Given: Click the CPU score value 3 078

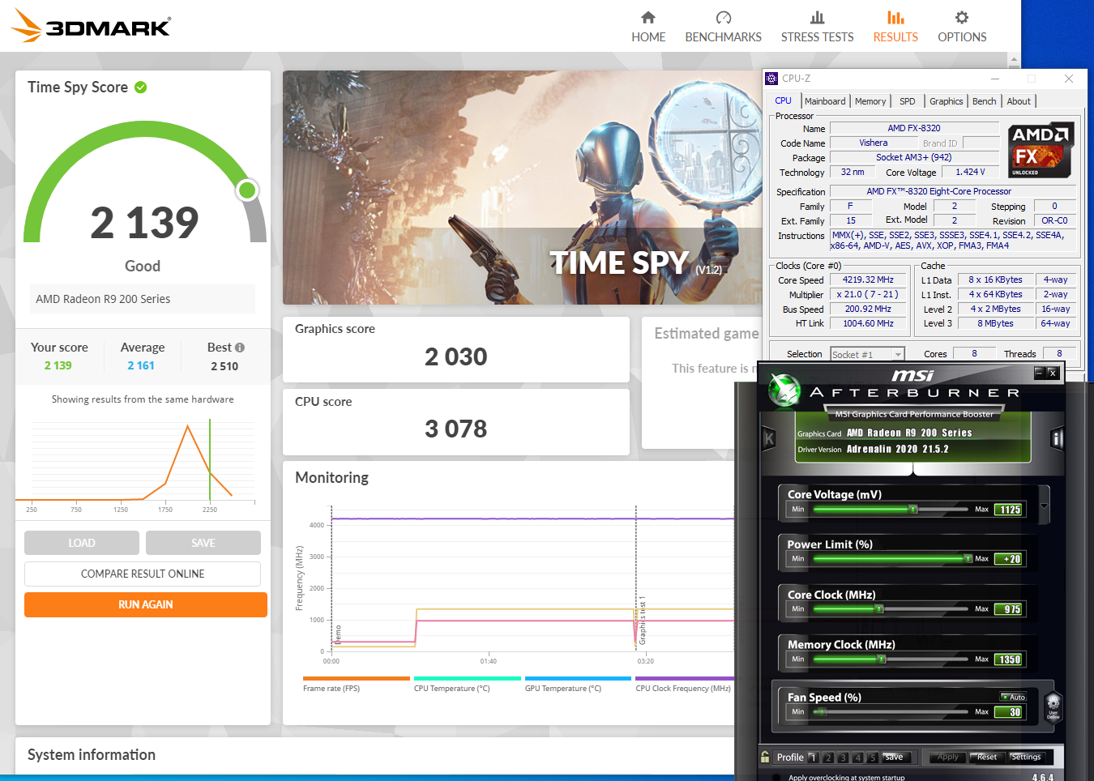Looking at the screenshot, I should pyautogui.click(x=456, y=429).
